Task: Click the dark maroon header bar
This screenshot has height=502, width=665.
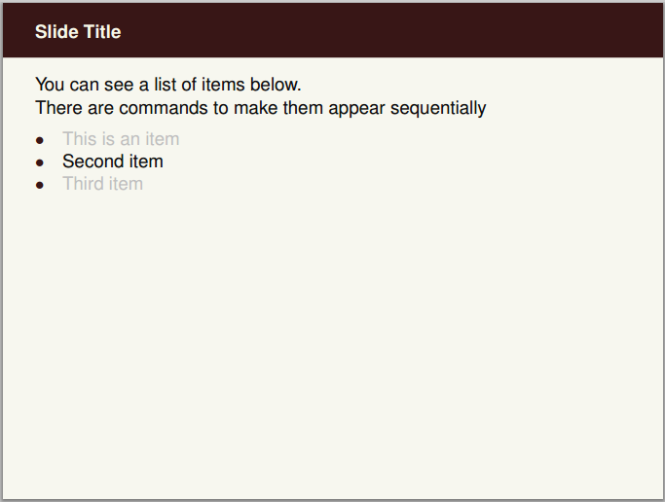Action: [x=389, y=31]
